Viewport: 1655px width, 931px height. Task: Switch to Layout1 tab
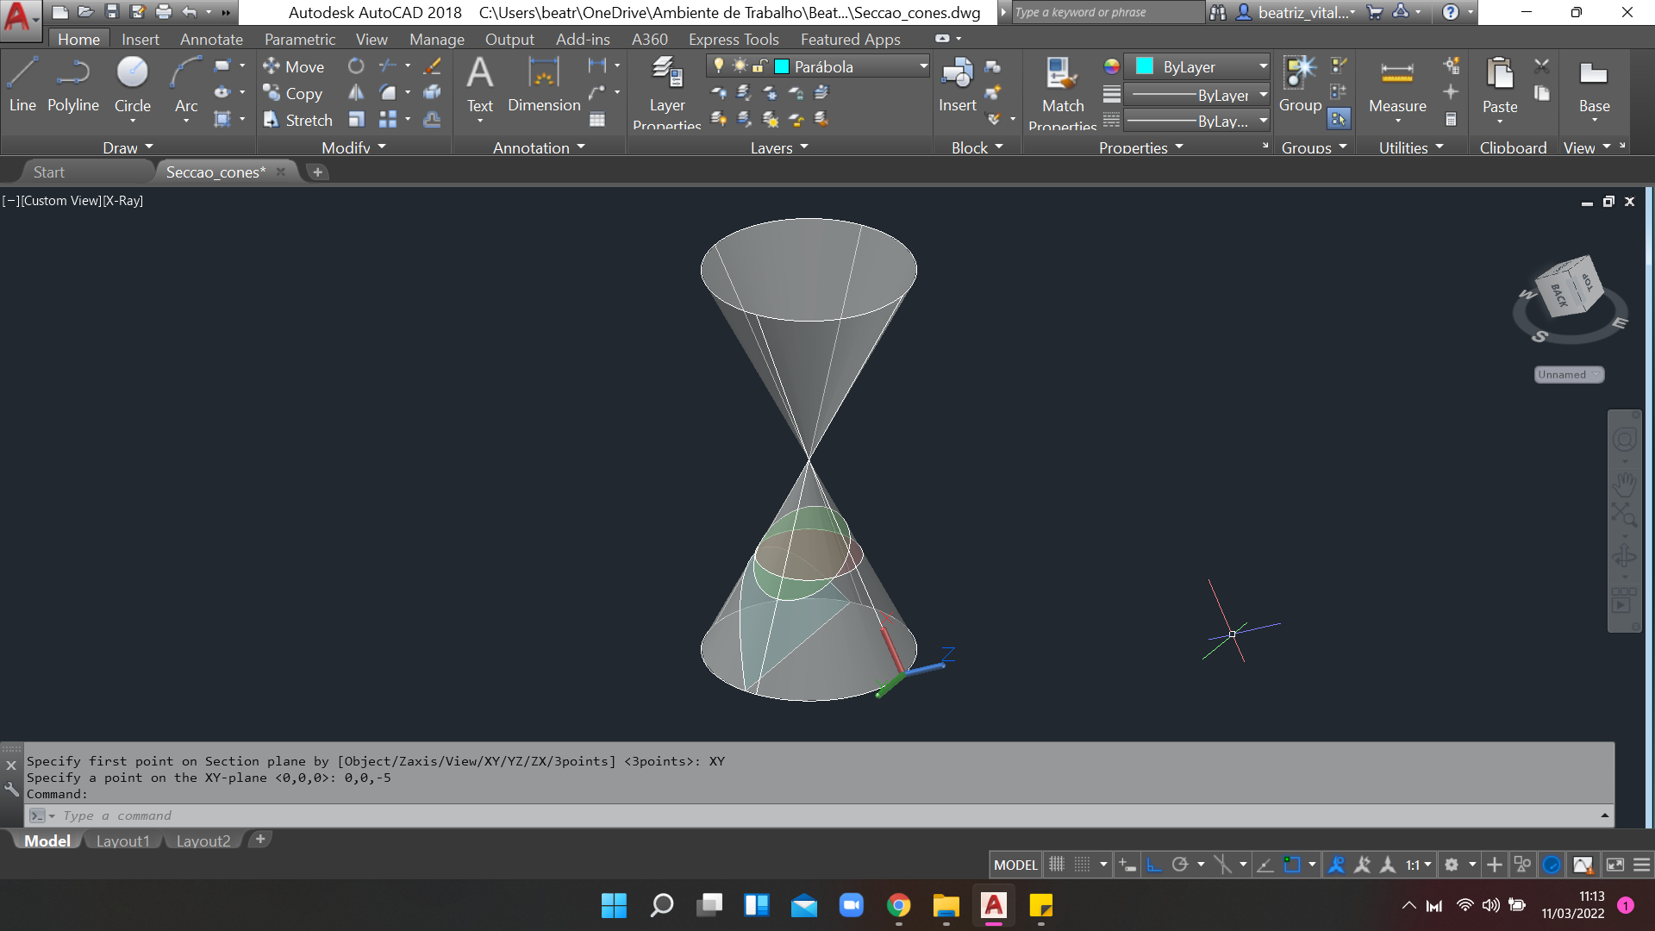122,840
